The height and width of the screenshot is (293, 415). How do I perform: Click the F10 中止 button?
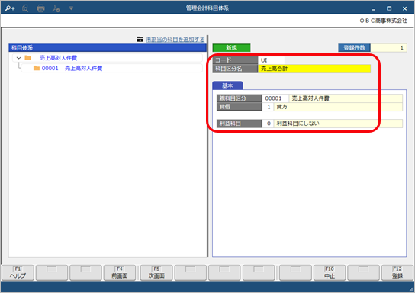[330, 272]
